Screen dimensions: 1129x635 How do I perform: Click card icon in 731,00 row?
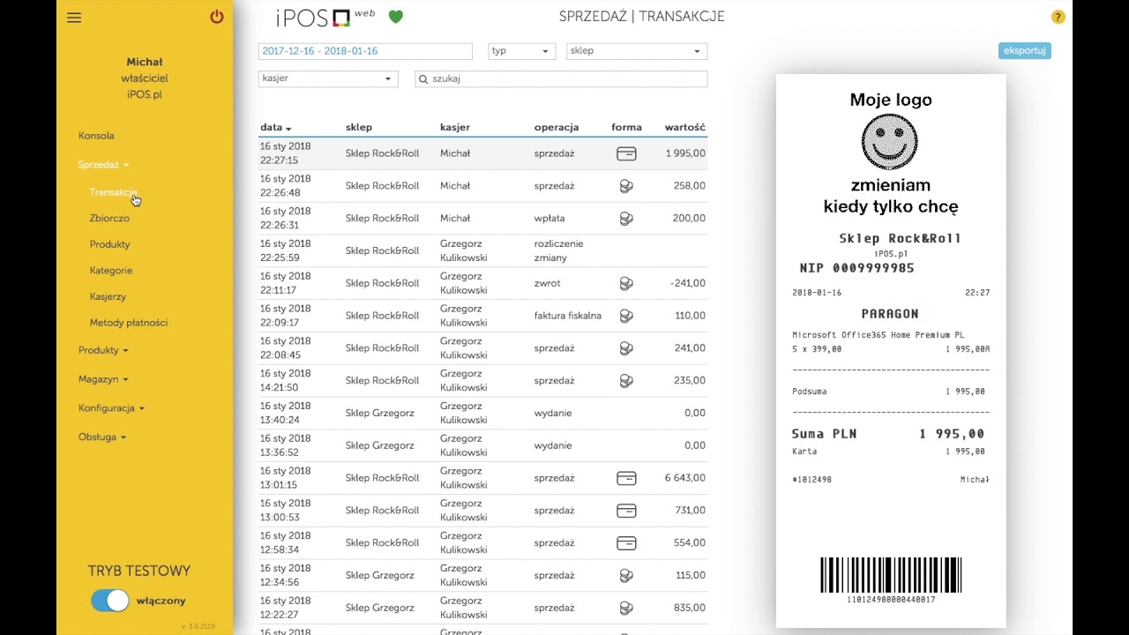[626, 511]
